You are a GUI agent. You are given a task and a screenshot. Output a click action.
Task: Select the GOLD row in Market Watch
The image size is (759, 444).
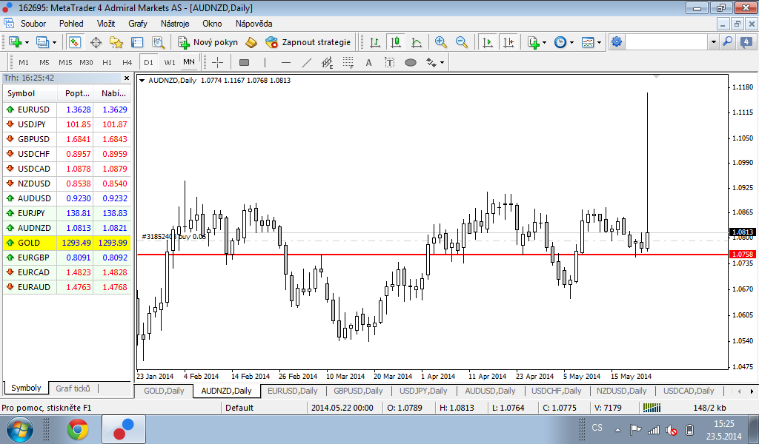click(x=66, y=243)
